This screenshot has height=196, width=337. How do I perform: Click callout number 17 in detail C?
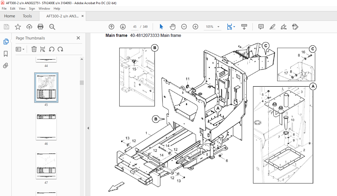286,73
